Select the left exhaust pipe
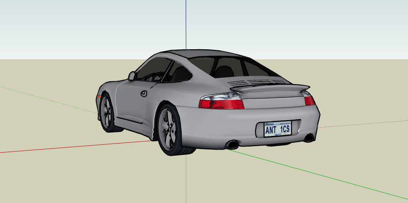Image resolution: width=408 pixels, height=203 pixels. coord(232,144)
